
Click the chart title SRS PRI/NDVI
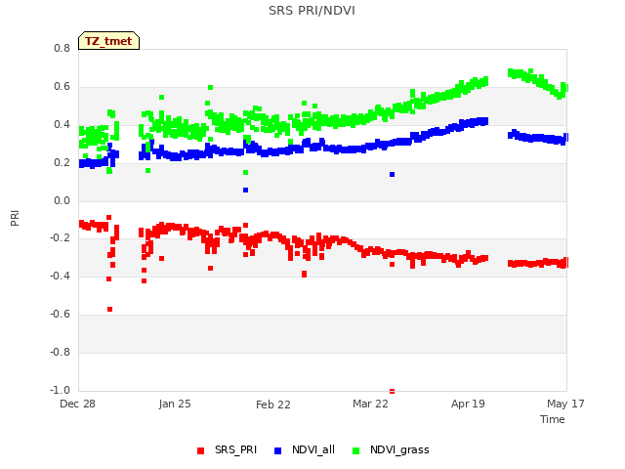[x=312, y=11]
